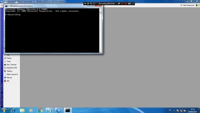Restore the WinBox window
The height and width of the screenshot is (113, 200).
pyautogui.click(x=191, y=1)
